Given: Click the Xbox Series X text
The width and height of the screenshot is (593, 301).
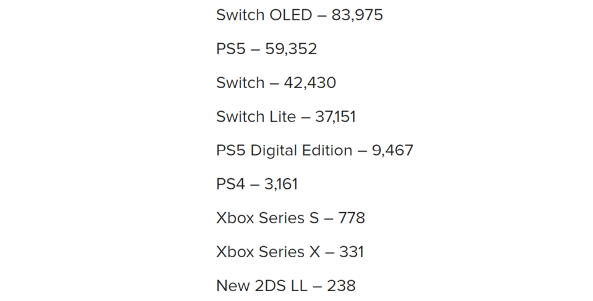Looking at the screenshot, I should tap(269, 252).
